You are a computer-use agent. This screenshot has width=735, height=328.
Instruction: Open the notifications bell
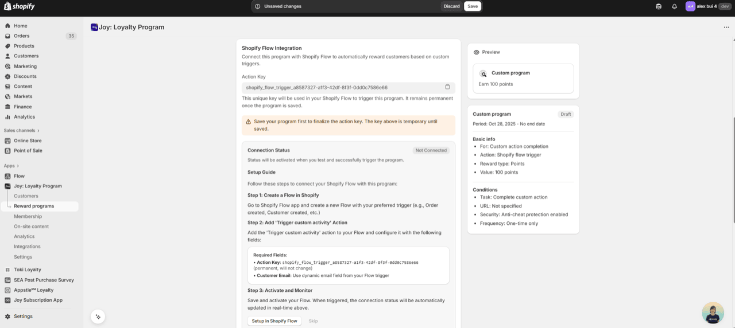pyautogui.click(x=674, y=6)
